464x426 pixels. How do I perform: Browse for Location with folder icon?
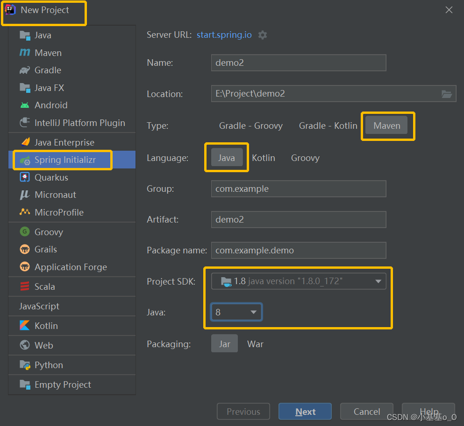[x=447, y=94]
